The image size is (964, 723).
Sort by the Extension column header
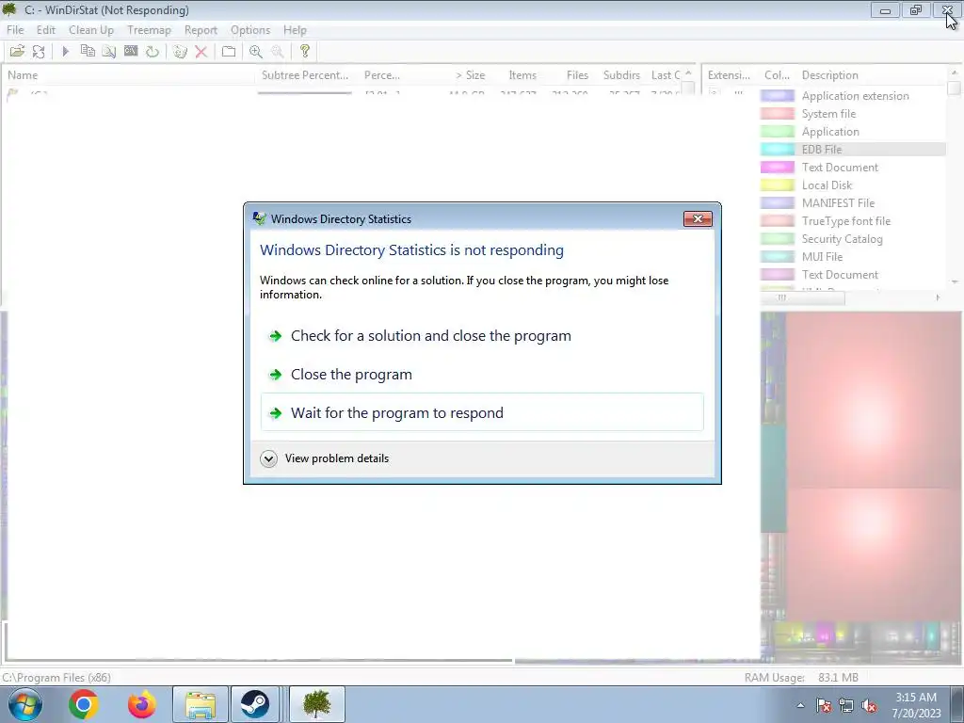[x=730, y=75]
